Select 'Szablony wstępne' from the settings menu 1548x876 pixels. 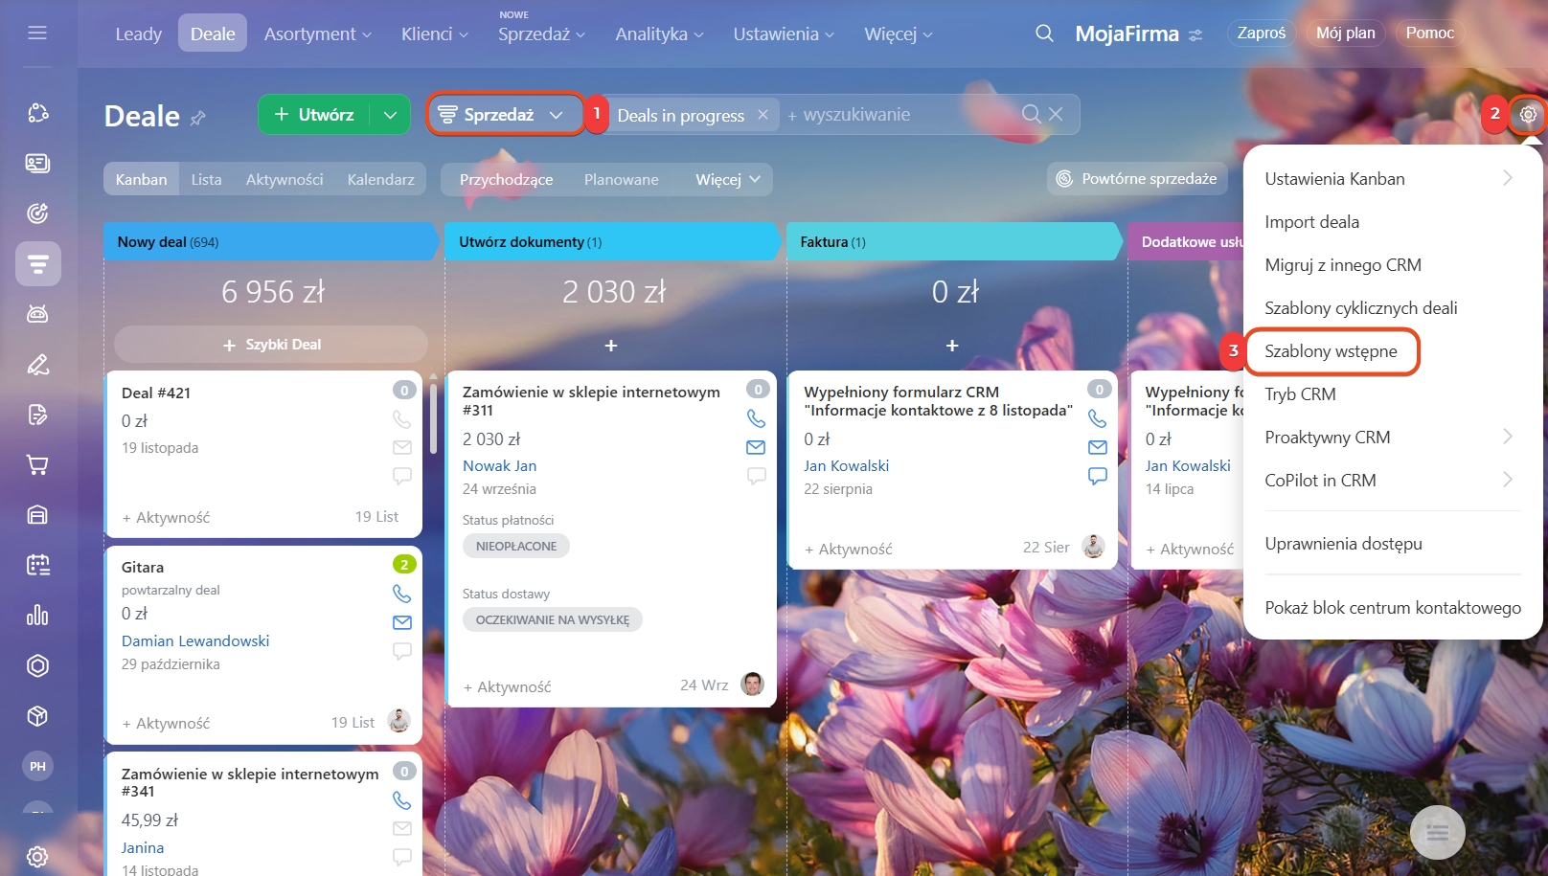pyautogui.click(x=1331, y=351)
